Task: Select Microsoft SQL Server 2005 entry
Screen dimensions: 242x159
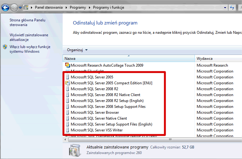Action: tap(92, 77)
